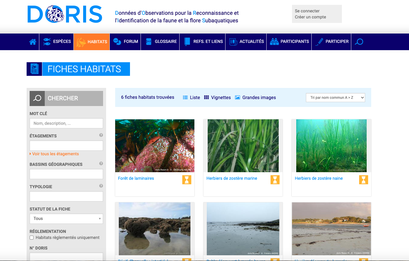Image resolution: width=409 pixels, height=261 pixels.
Task: Open the Forêt de laminaires link
Action: [x=136, y=178]
